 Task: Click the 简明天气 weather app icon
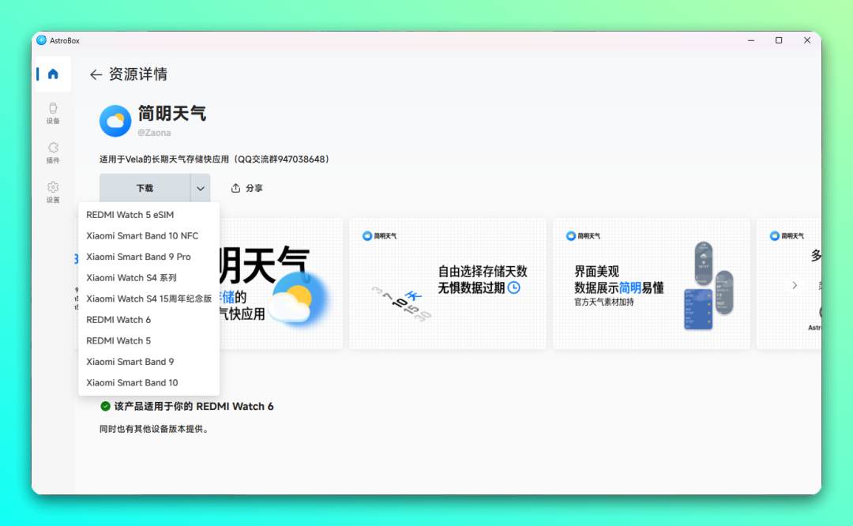(115, 122)
